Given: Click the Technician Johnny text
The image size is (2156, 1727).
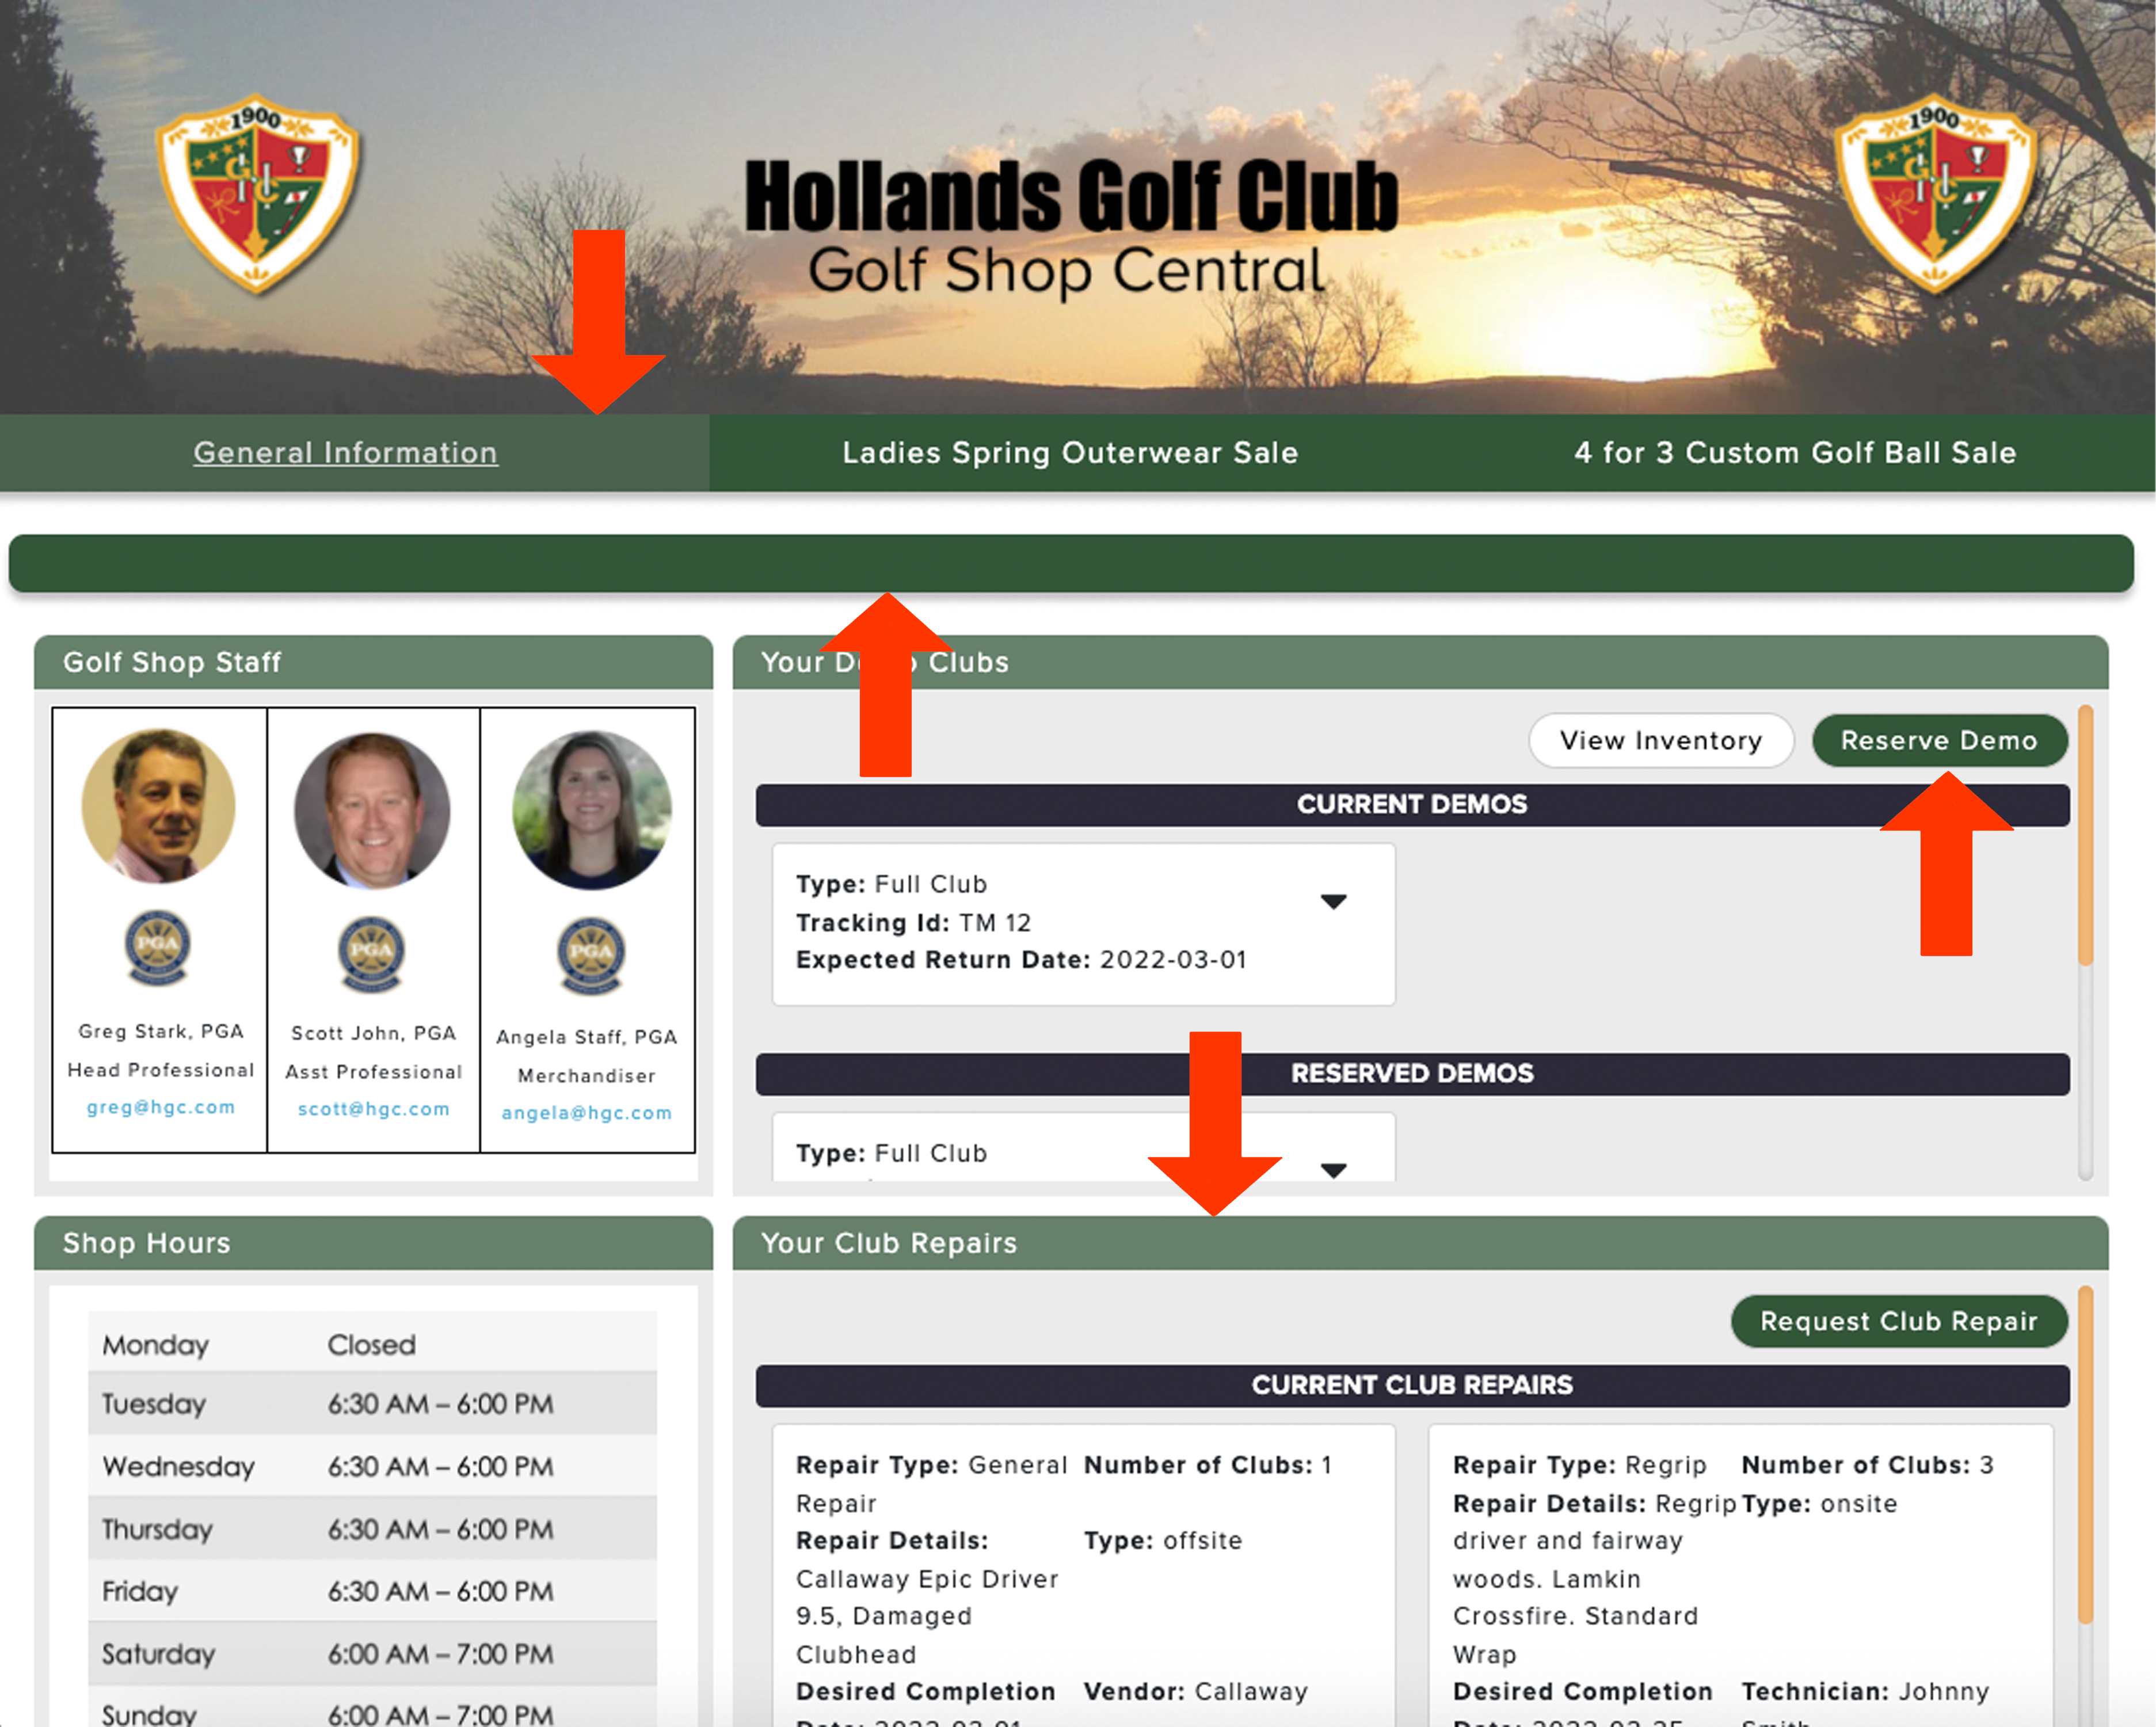Looking at the screenshot, I should pos(1865,1691).
